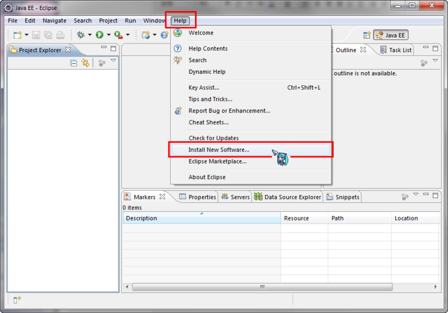Viewport: 448px width, 313px height.
Task: Select Install New Software... entry
Action: click(251, 150)
